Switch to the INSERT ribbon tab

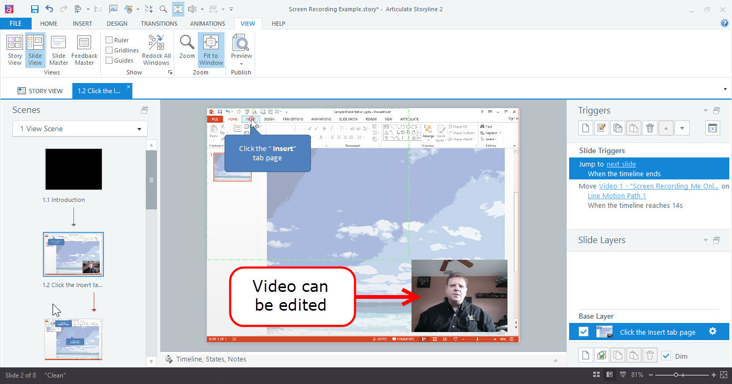pyautogui.click(x=82, y=24)
